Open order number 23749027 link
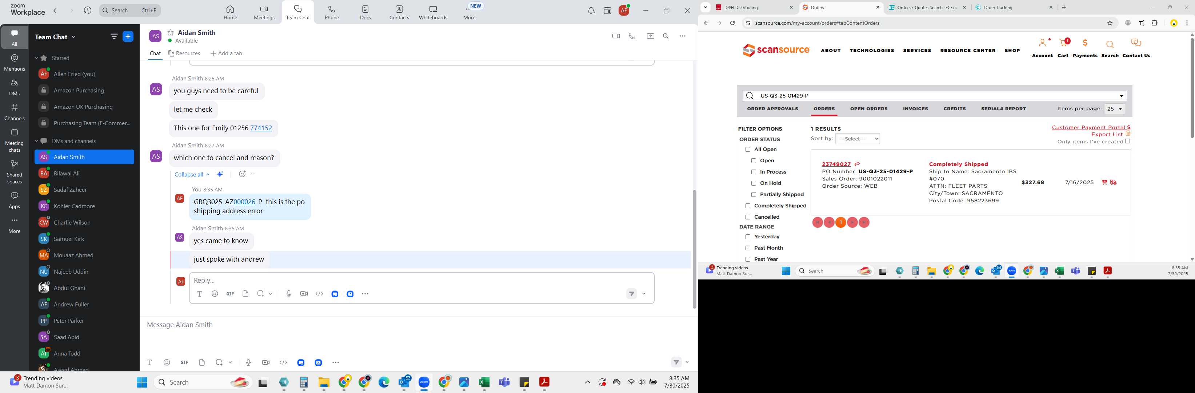This screenshot has width=1195, height=393. point(836,164)
